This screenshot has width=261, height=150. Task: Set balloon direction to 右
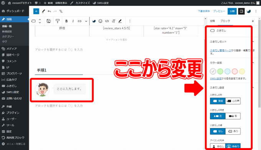click(x=233, y=116)
